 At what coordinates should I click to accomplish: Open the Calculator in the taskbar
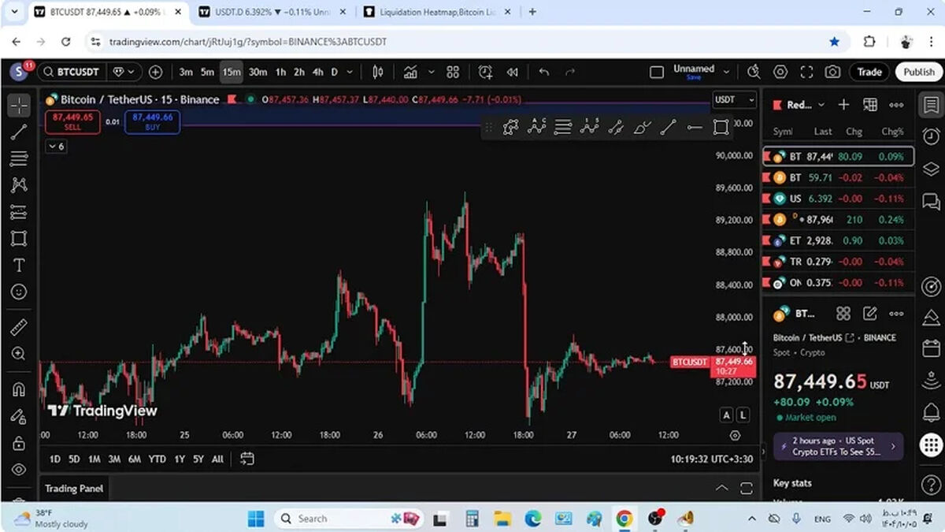pos(472,518)
